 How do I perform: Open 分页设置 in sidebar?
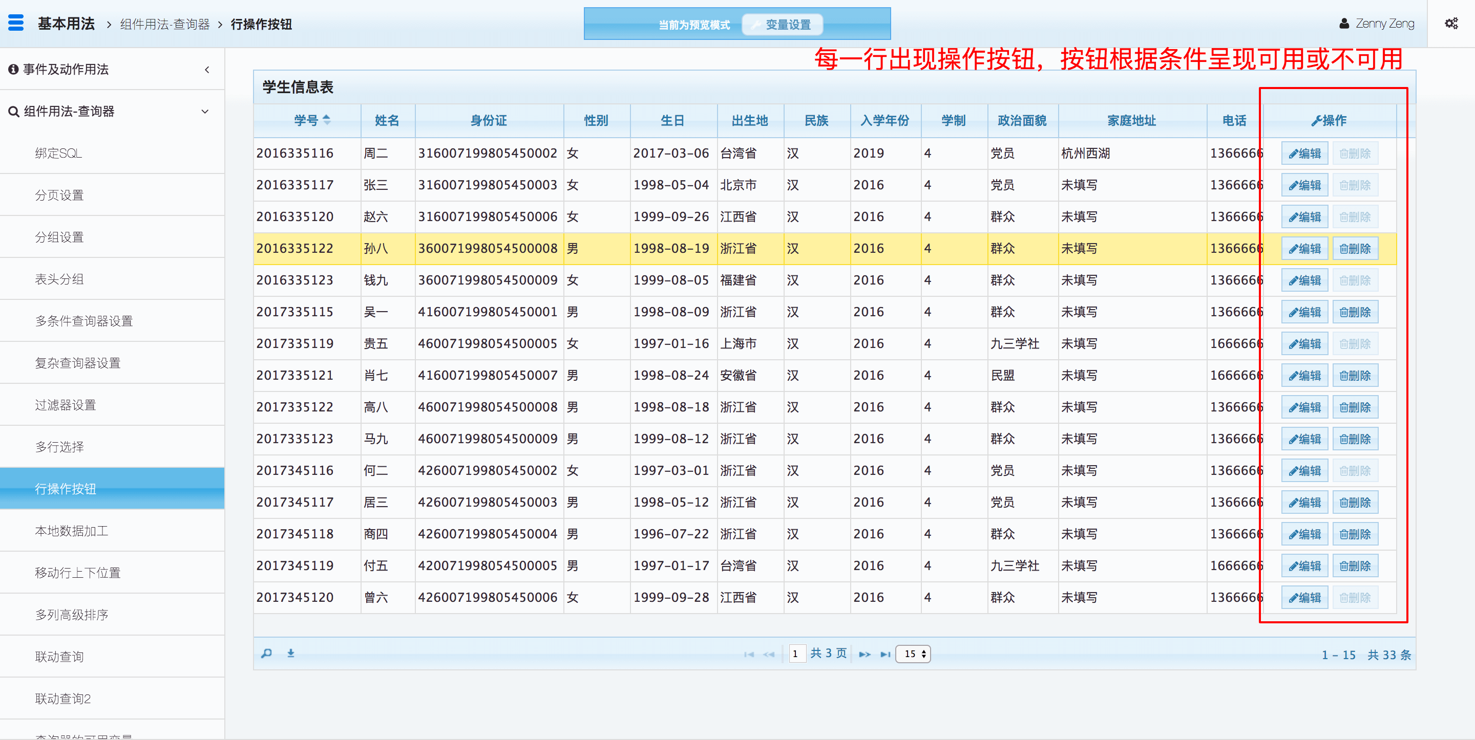[59, 195]
